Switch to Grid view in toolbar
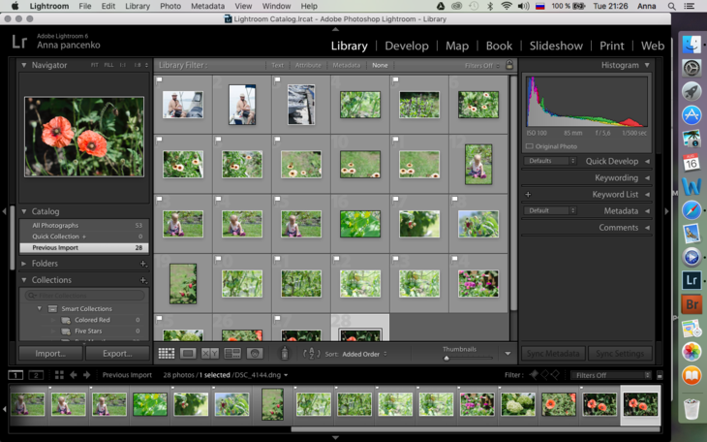707x442 pixels. pyautogui.click(x=167, y=354)
